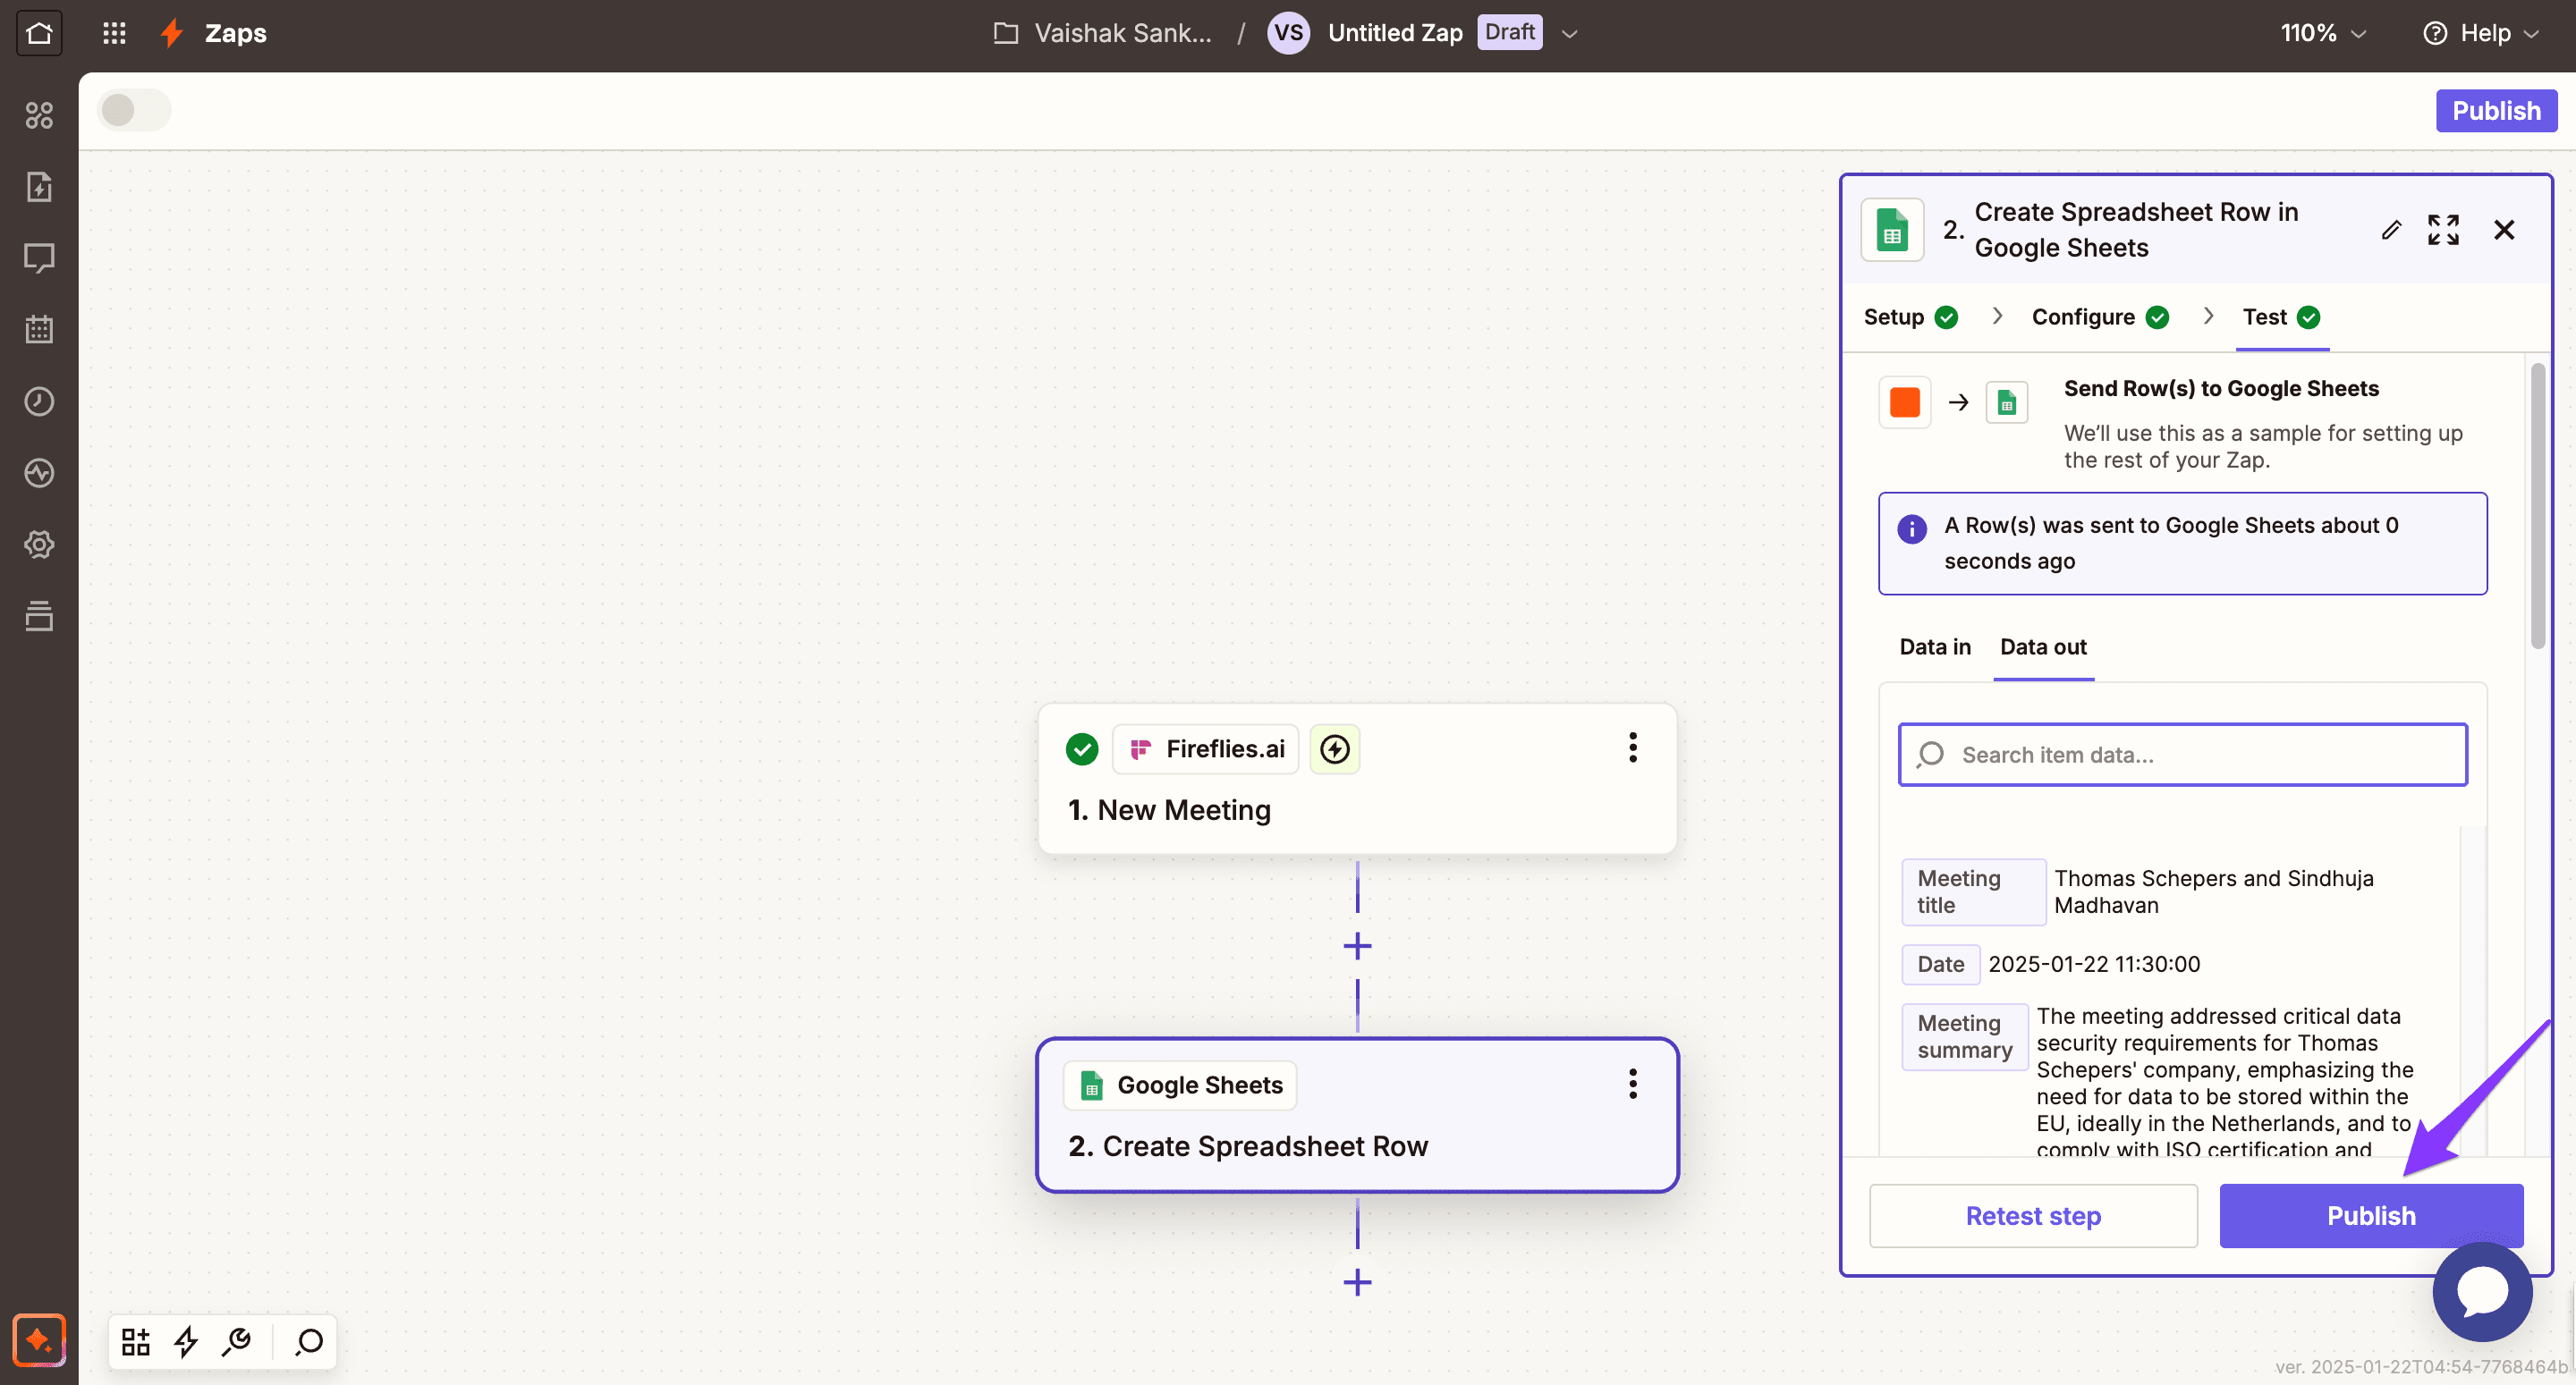The height and width of the screenshot is (1385, 2576).
Task: Toggle the Zap on/off switch
Action: tap(134, 110)
